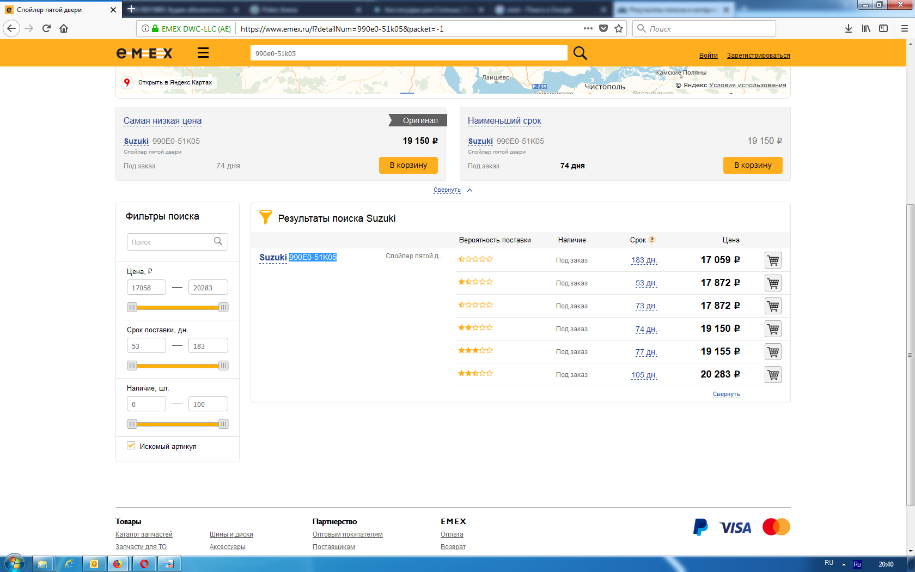Adjust the stock quantity slider left handle
Viewport: 915px width, 572px height.
(x=132, y=424)
